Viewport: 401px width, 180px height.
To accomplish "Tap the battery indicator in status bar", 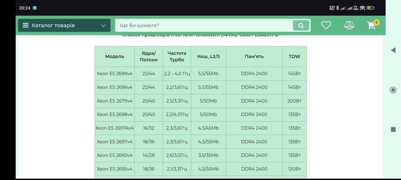I will (x=370, y=8).
